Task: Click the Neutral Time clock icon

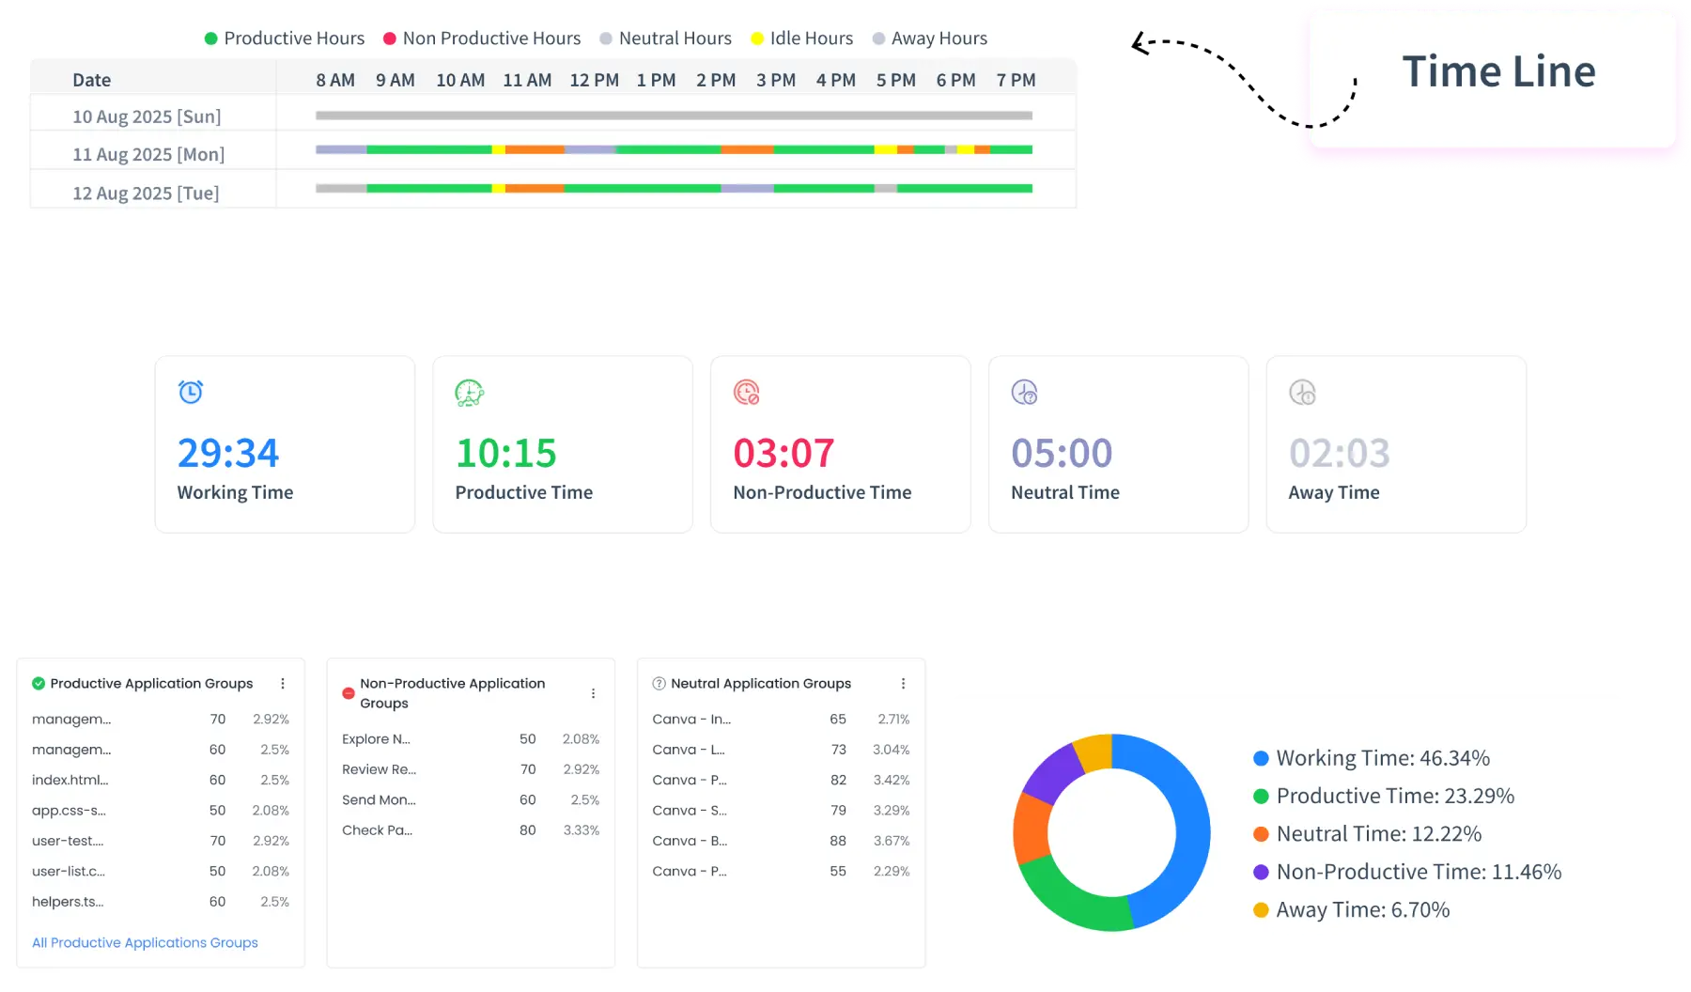Action: coord(1024,393)
